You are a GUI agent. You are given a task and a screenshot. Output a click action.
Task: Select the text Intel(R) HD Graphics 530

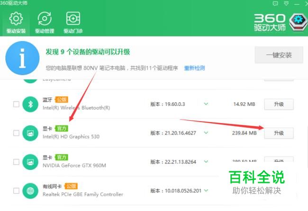71,136
